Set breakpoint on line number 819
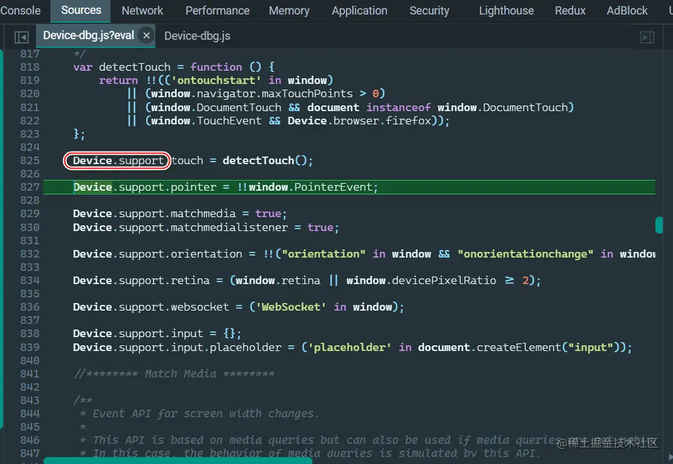673x464 pixels. (30, 80)
